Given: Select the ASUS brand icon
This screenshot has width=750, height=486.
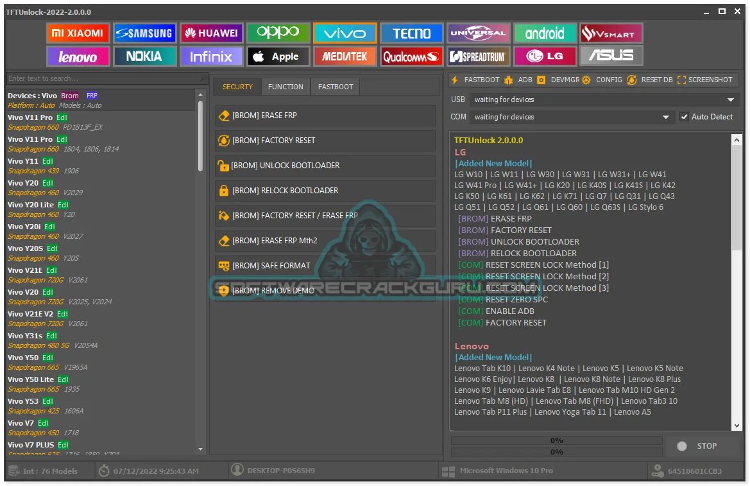Looking at the screenshot, I should point(611,56).
